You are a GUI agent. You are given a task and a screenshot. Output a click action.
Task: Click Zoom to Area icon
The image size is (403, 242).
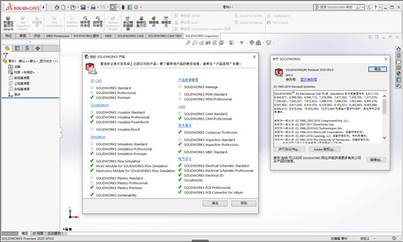(195, 43)
